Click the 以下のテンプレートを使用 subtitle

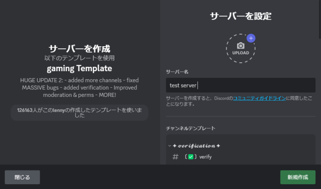click(79, 58)
